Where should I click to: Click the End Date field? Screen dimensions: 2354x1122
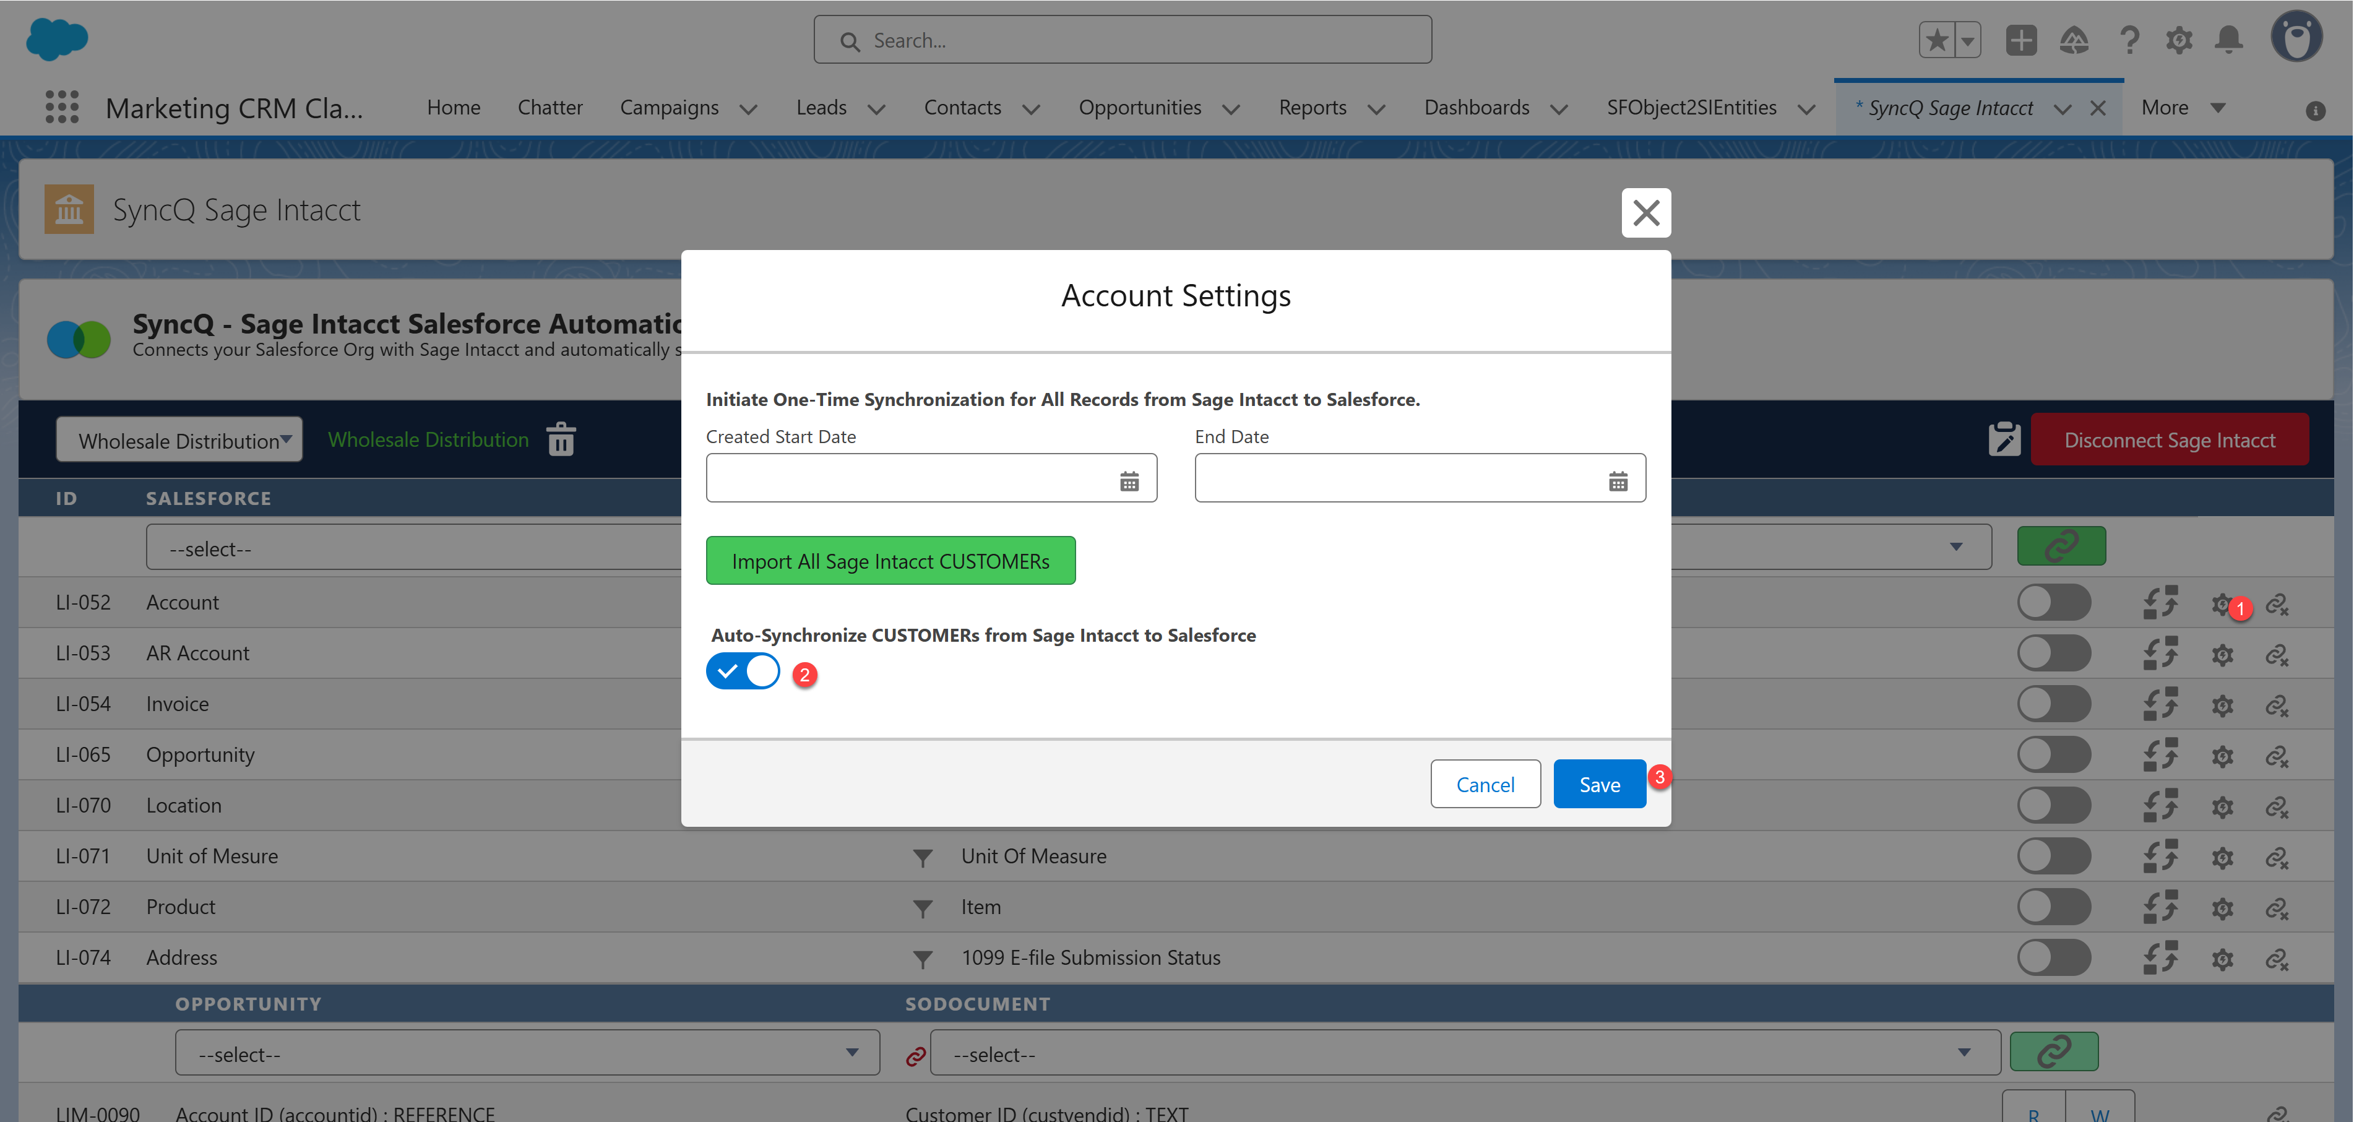tap(1420, 478)
